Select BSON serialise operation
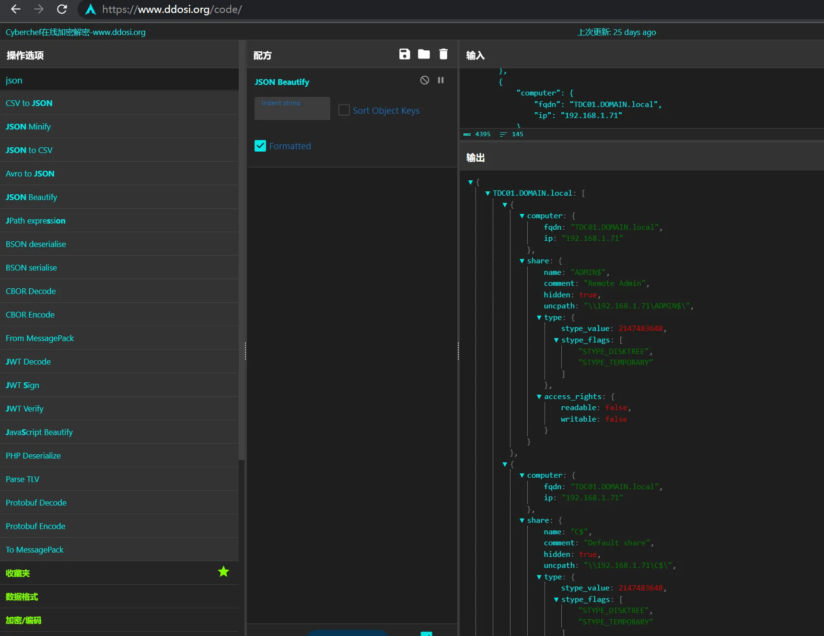 click(119, 268)
